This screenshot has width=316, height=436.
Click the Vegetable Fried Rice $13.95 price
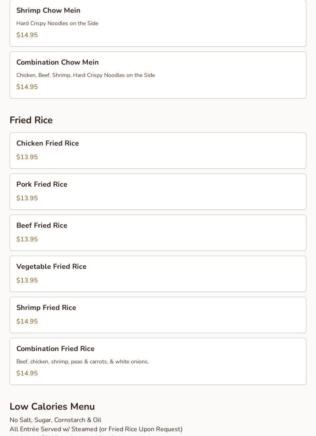(x=27, y=280)
